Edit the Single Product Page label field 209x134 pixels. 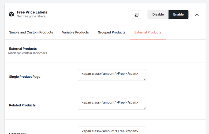point(112,75)
